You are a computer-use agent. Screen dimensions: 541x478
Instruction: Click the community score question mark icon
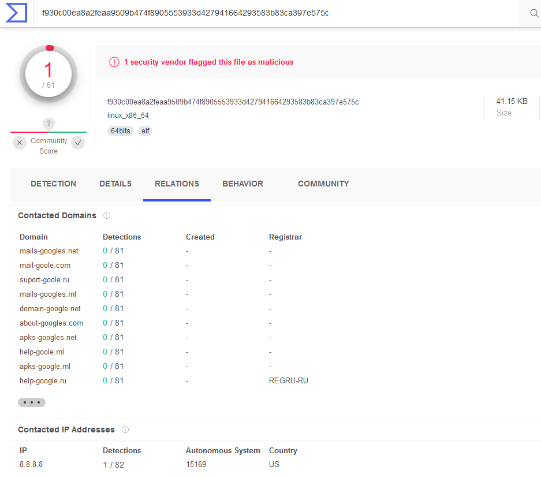(x=48, y=124)
